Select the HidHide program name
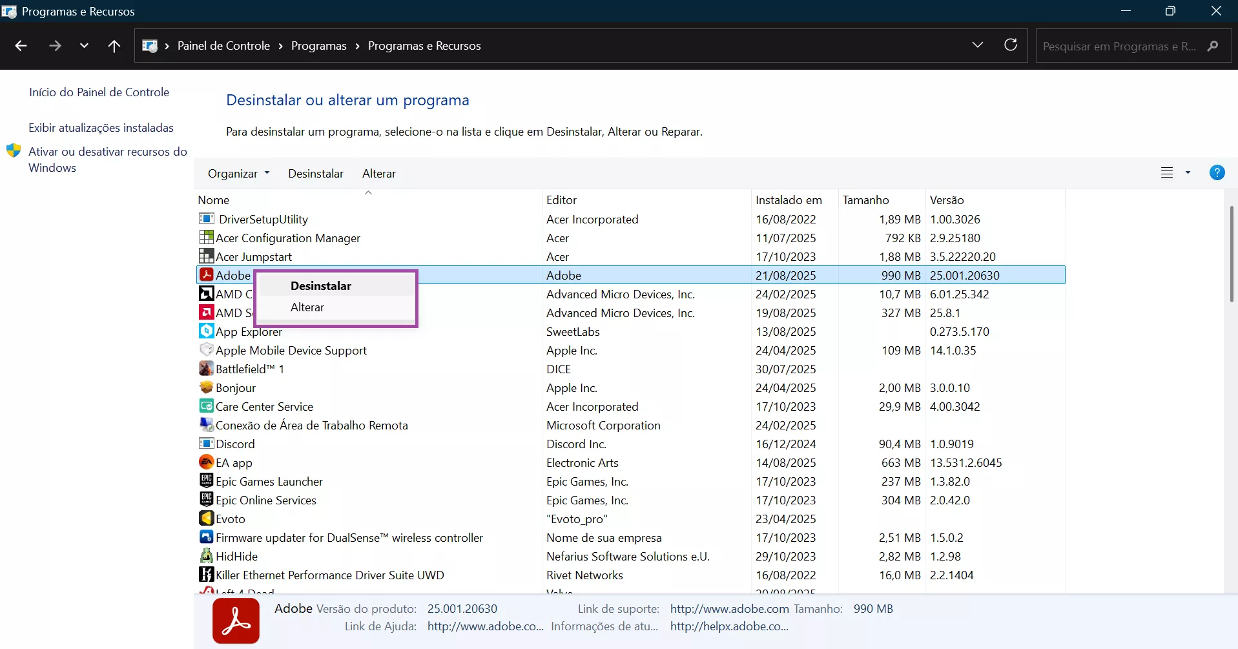 [x=236, y=557]
